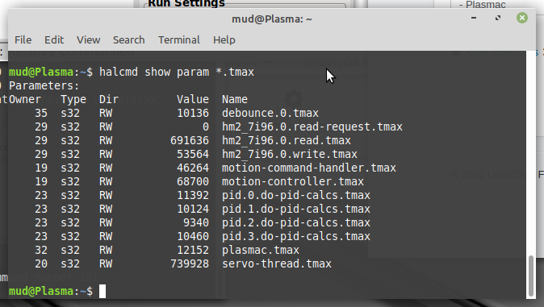Select 'motion-controller.tmax' text
544x307 pixels.
293,181
